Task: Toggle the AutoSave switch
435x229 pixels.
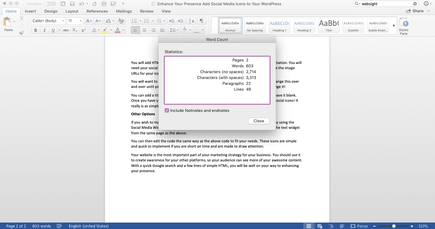Action: [x=50, y=4]
